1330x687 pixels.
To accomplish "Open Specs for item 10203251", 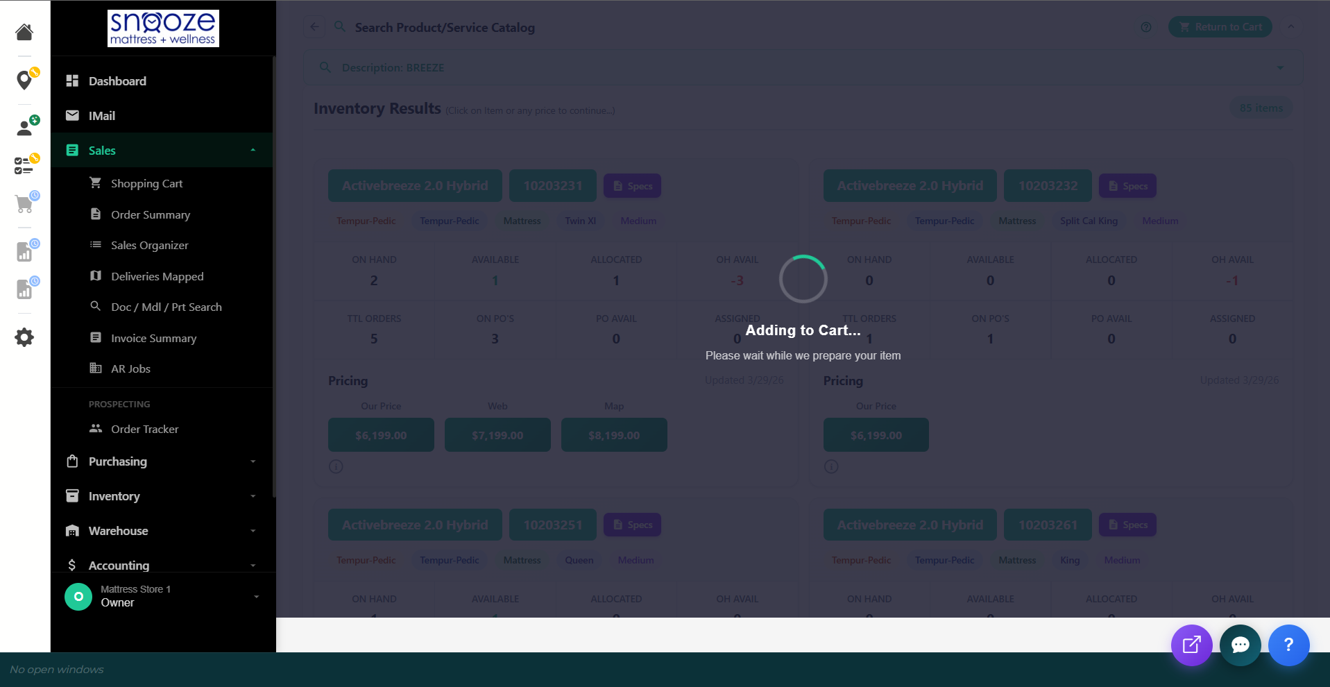I will [632, 525].
